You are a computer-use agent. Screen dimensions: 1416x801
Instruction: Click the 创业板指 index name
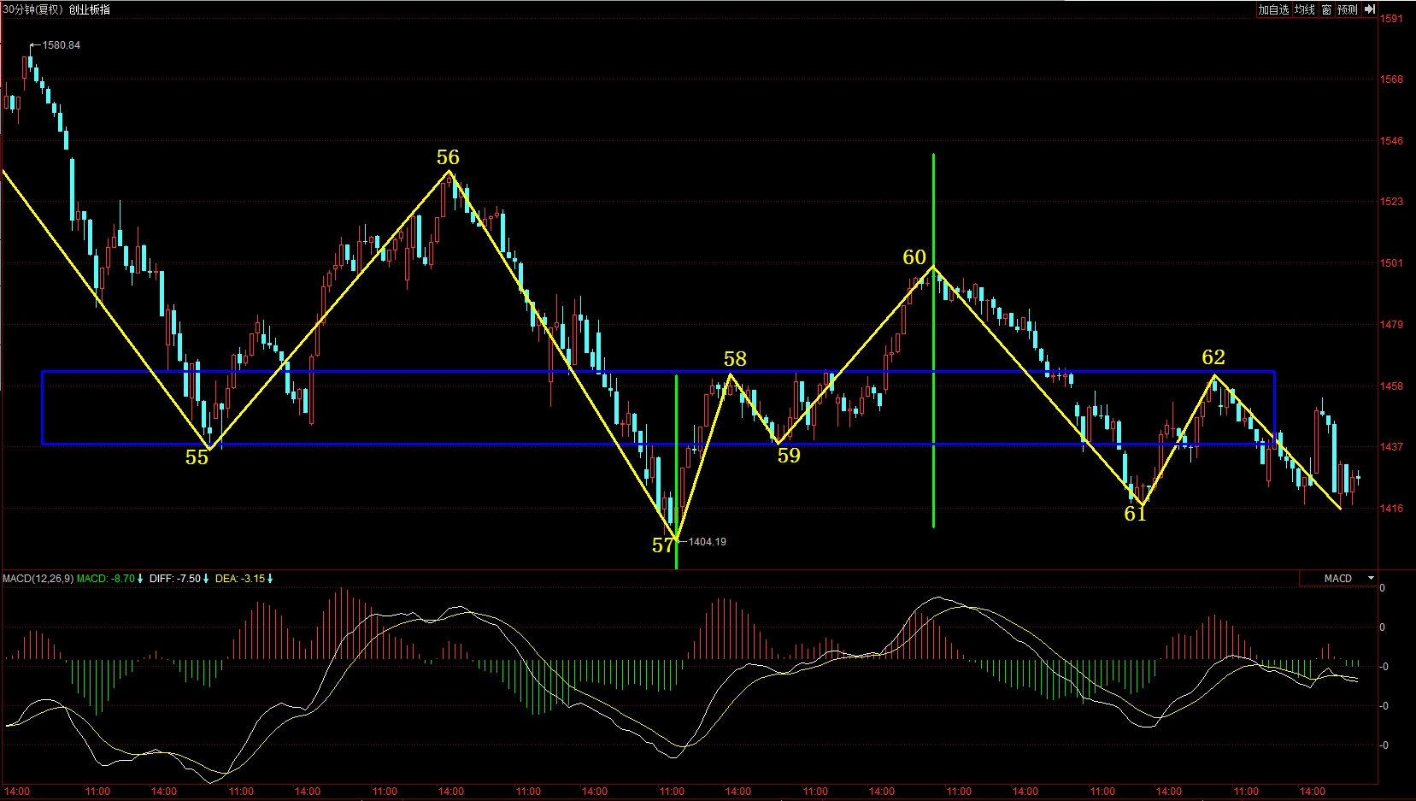[90, 9]
